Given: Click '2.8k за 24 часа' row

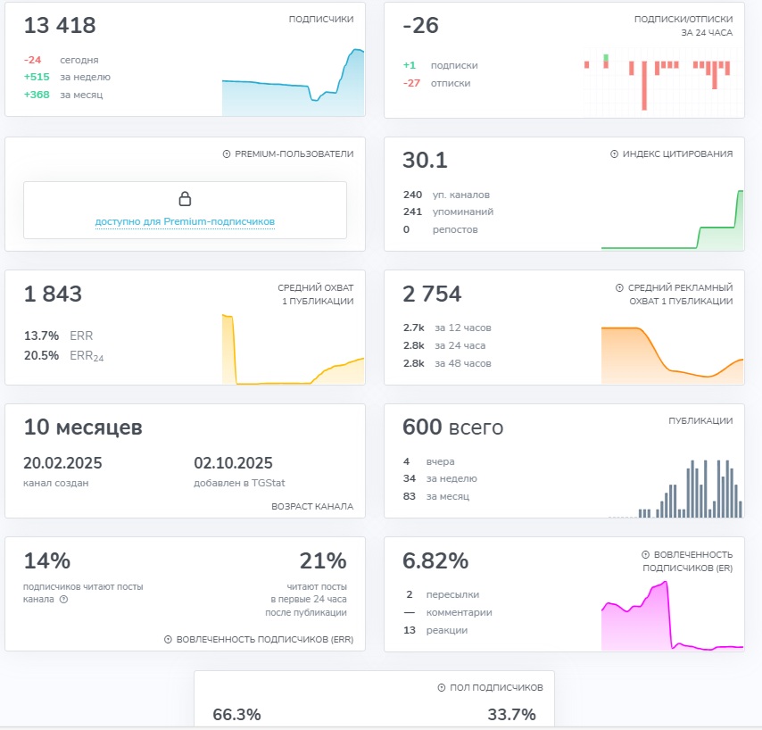Looking at the screenshot, I should [x=444, y=345].
